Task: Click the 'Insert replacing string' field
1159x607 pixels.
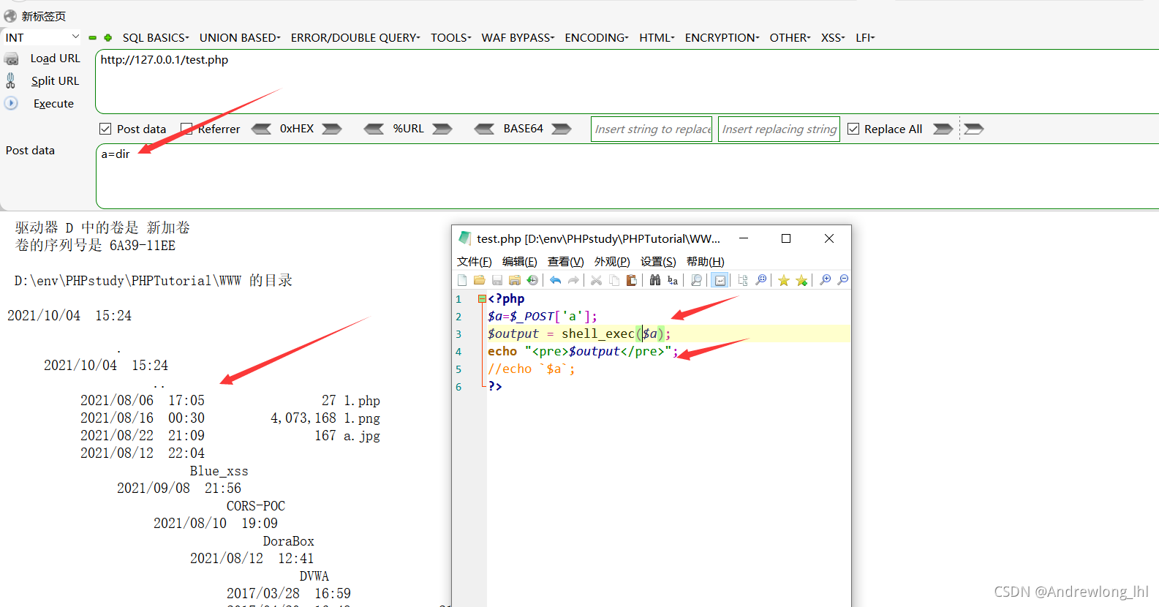Action: 779,129
